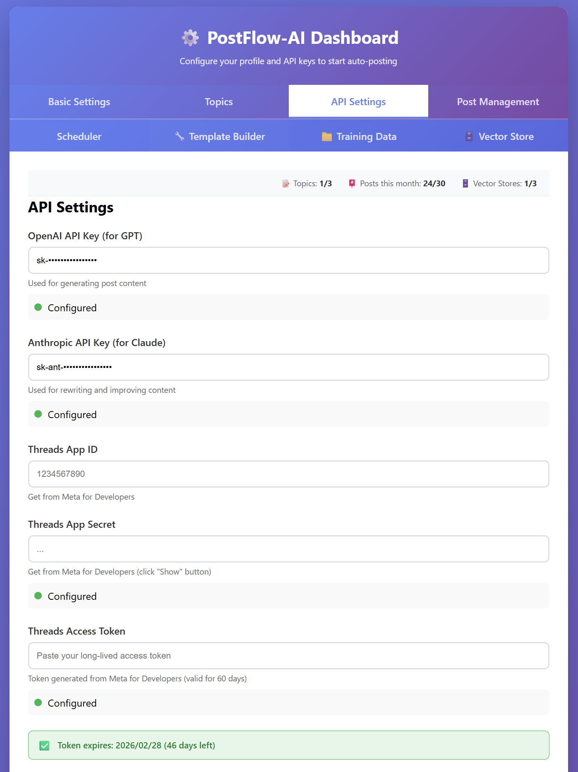Click the gear icon beside PostFlow-AI Dashboard

(190, 38)
